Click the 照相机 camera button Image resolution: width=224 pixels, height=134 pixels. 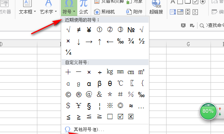104,12
